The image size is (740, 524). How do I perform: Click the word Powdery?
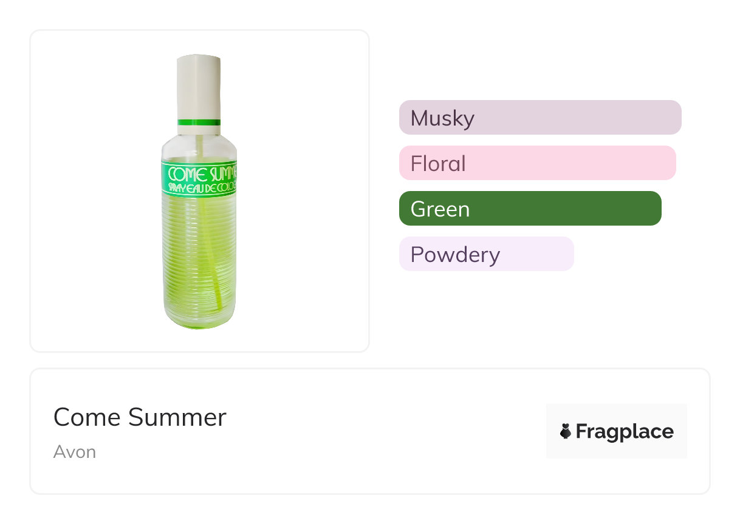(454, 254)
